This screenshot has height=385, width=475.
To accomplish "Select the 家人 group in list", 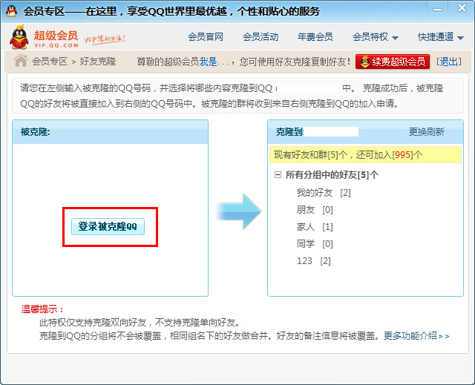I will (x=305, y=227).
